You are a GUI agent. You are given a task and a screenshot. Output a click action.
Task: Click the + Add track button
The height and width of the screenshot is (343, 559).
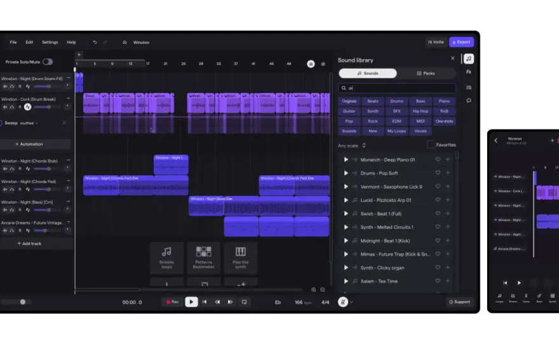[x=29, y=243]
